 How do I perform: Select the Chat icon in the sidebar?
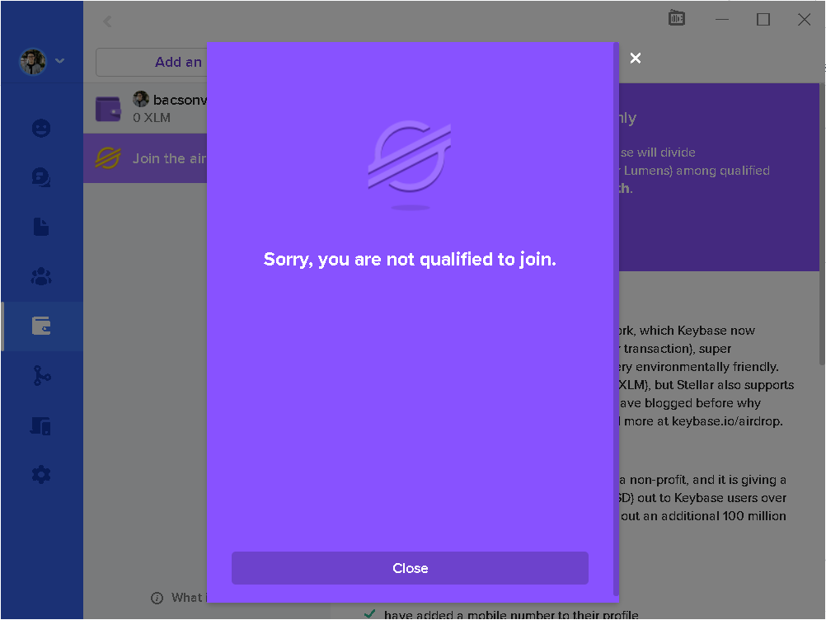point(41,177)
